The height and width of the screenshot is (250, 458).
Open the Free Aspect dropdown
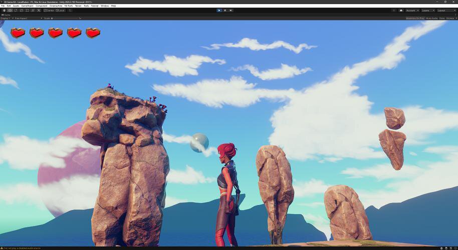(x=28, y=18)
